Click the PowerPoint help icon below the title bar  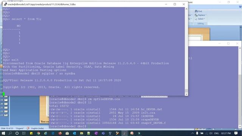click(x=240, y=7)
